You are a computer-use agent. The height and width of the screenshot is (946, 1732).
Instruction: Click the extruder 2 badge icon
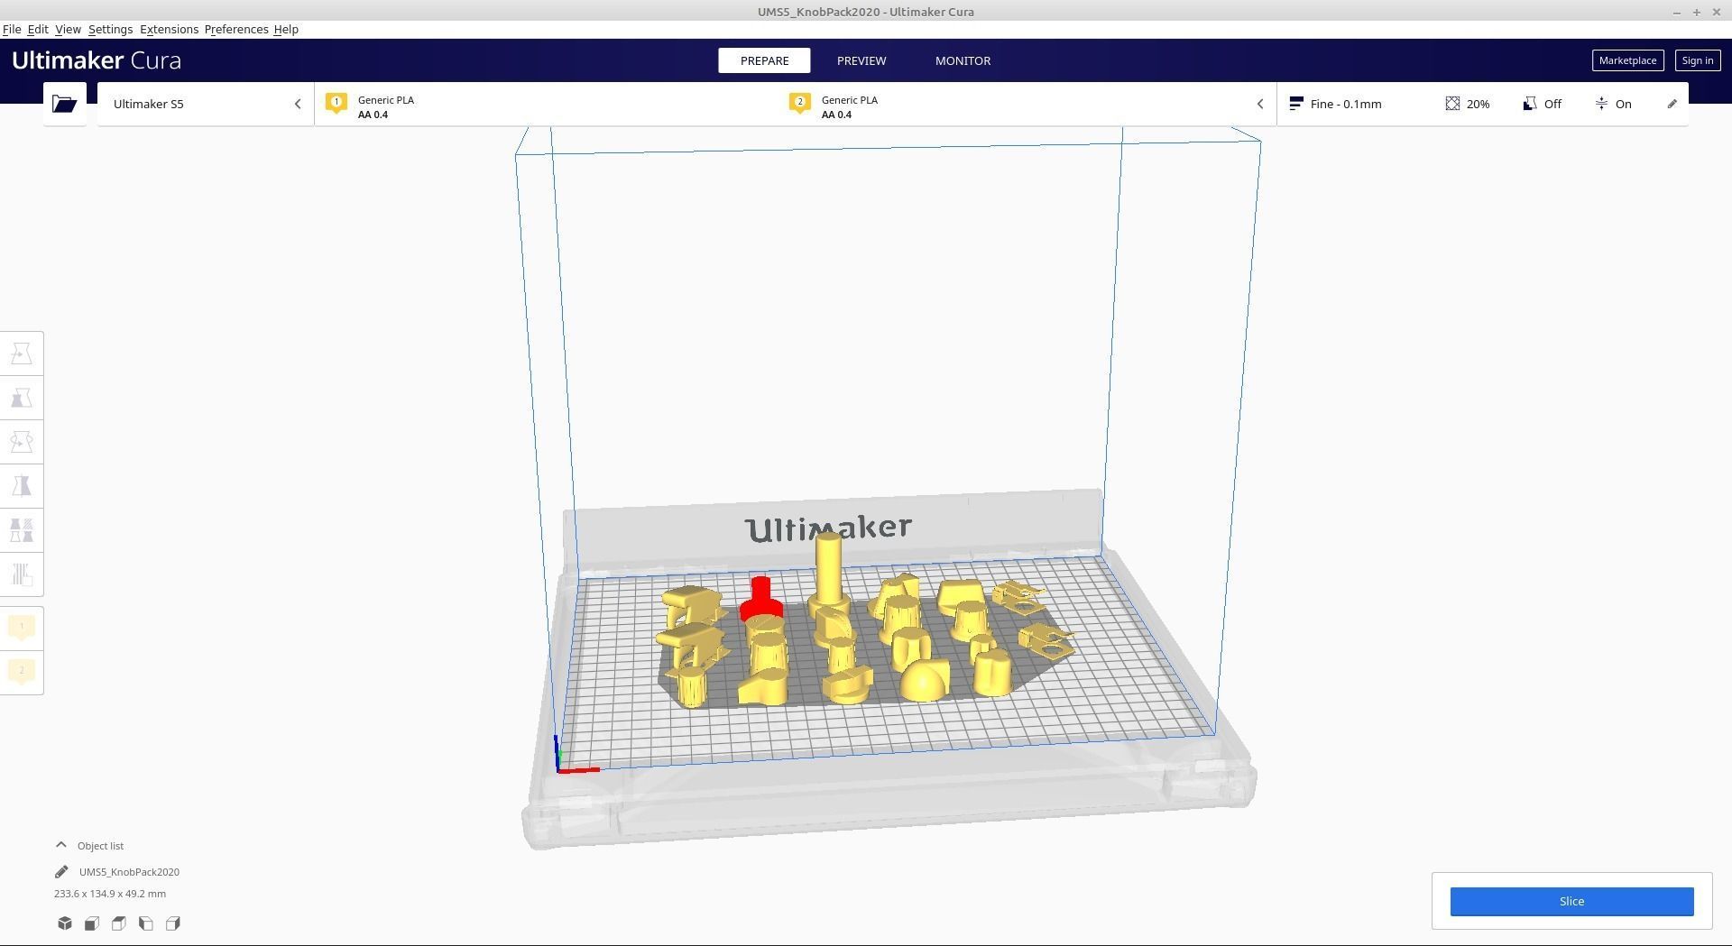click(x=800, y=103)
